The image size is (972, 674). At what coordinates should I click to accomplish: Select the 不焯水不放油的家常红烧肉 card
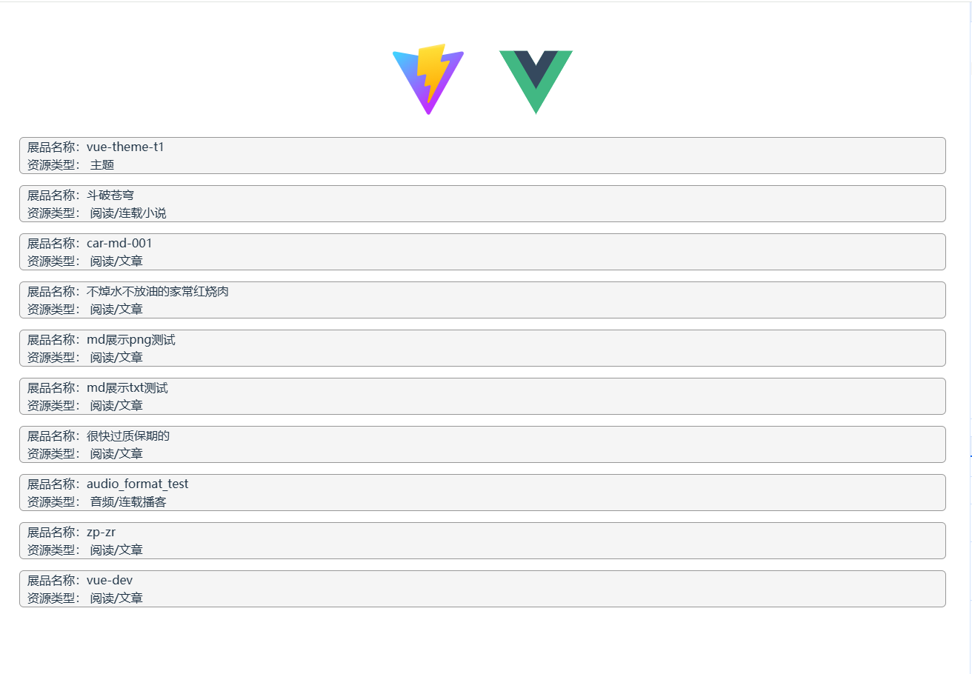click(482, 300)
